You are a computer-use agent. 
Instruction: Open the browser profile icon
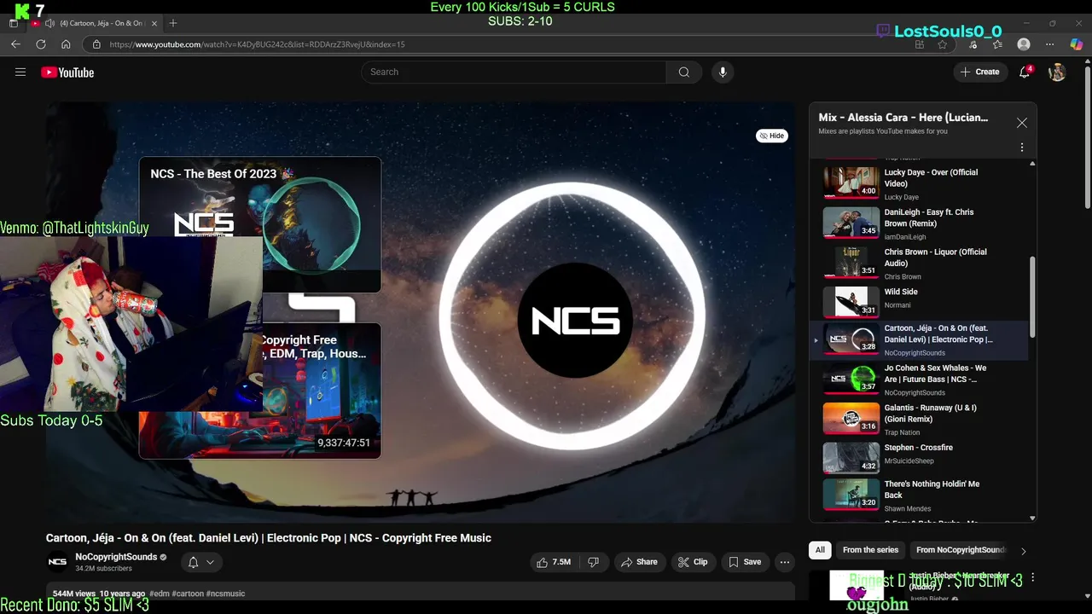(x=1024, y=44)
